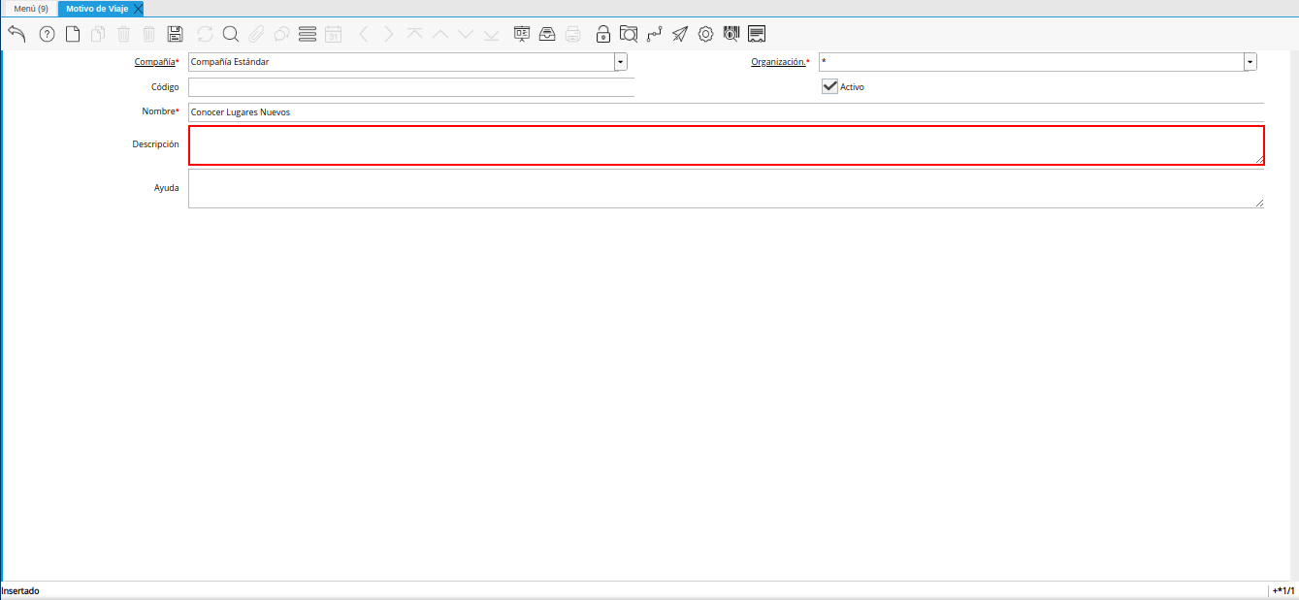Screen dimensions: 1299x600
Task: Click the Attachment paperclip icon
Action: tap(256, 34)
